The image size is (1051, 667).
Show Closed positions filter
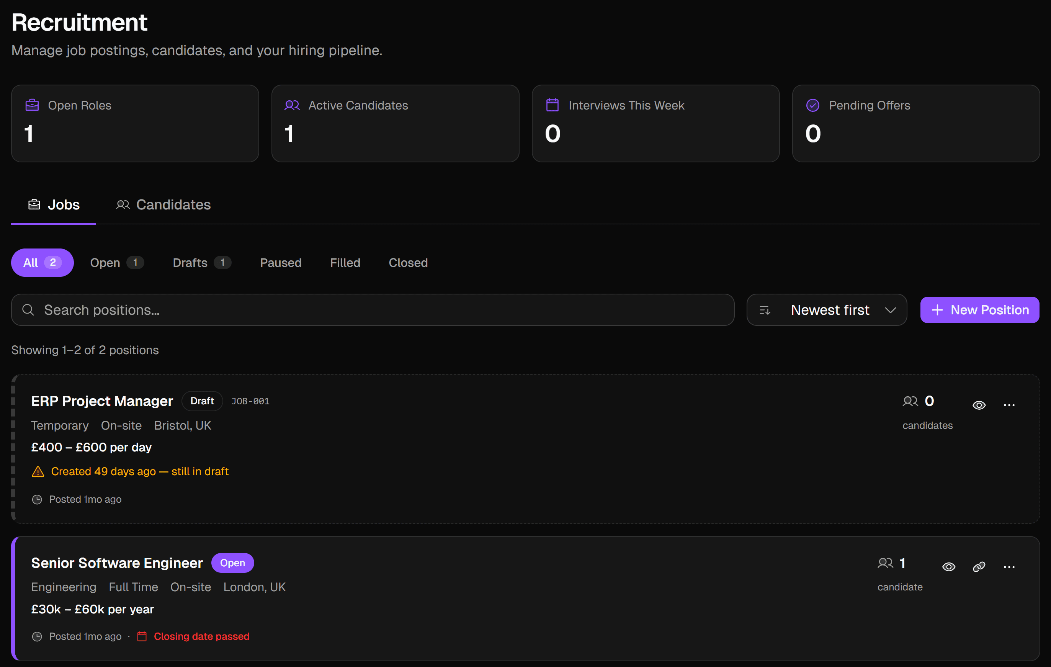[x=408, y=262]
